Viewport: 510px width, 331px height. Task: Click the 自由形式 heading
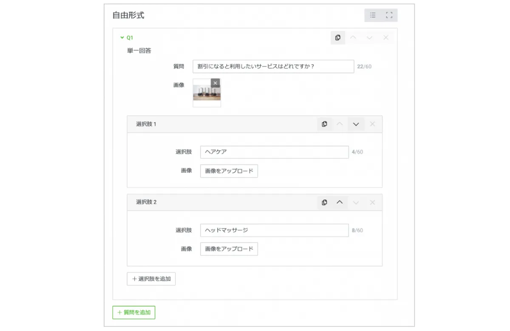128,15
